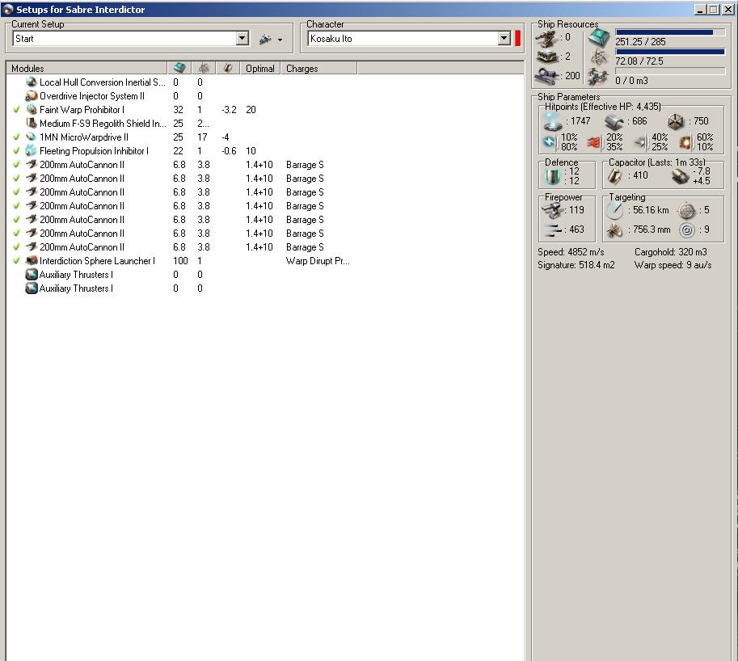Viewport: 738px width, 661px height.
Task: Click the thermal resistance flame icon
Action: [594, 142]
